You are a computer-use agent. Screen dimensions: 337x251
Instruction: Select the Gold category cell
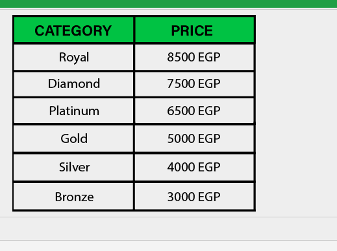(73, 138)
